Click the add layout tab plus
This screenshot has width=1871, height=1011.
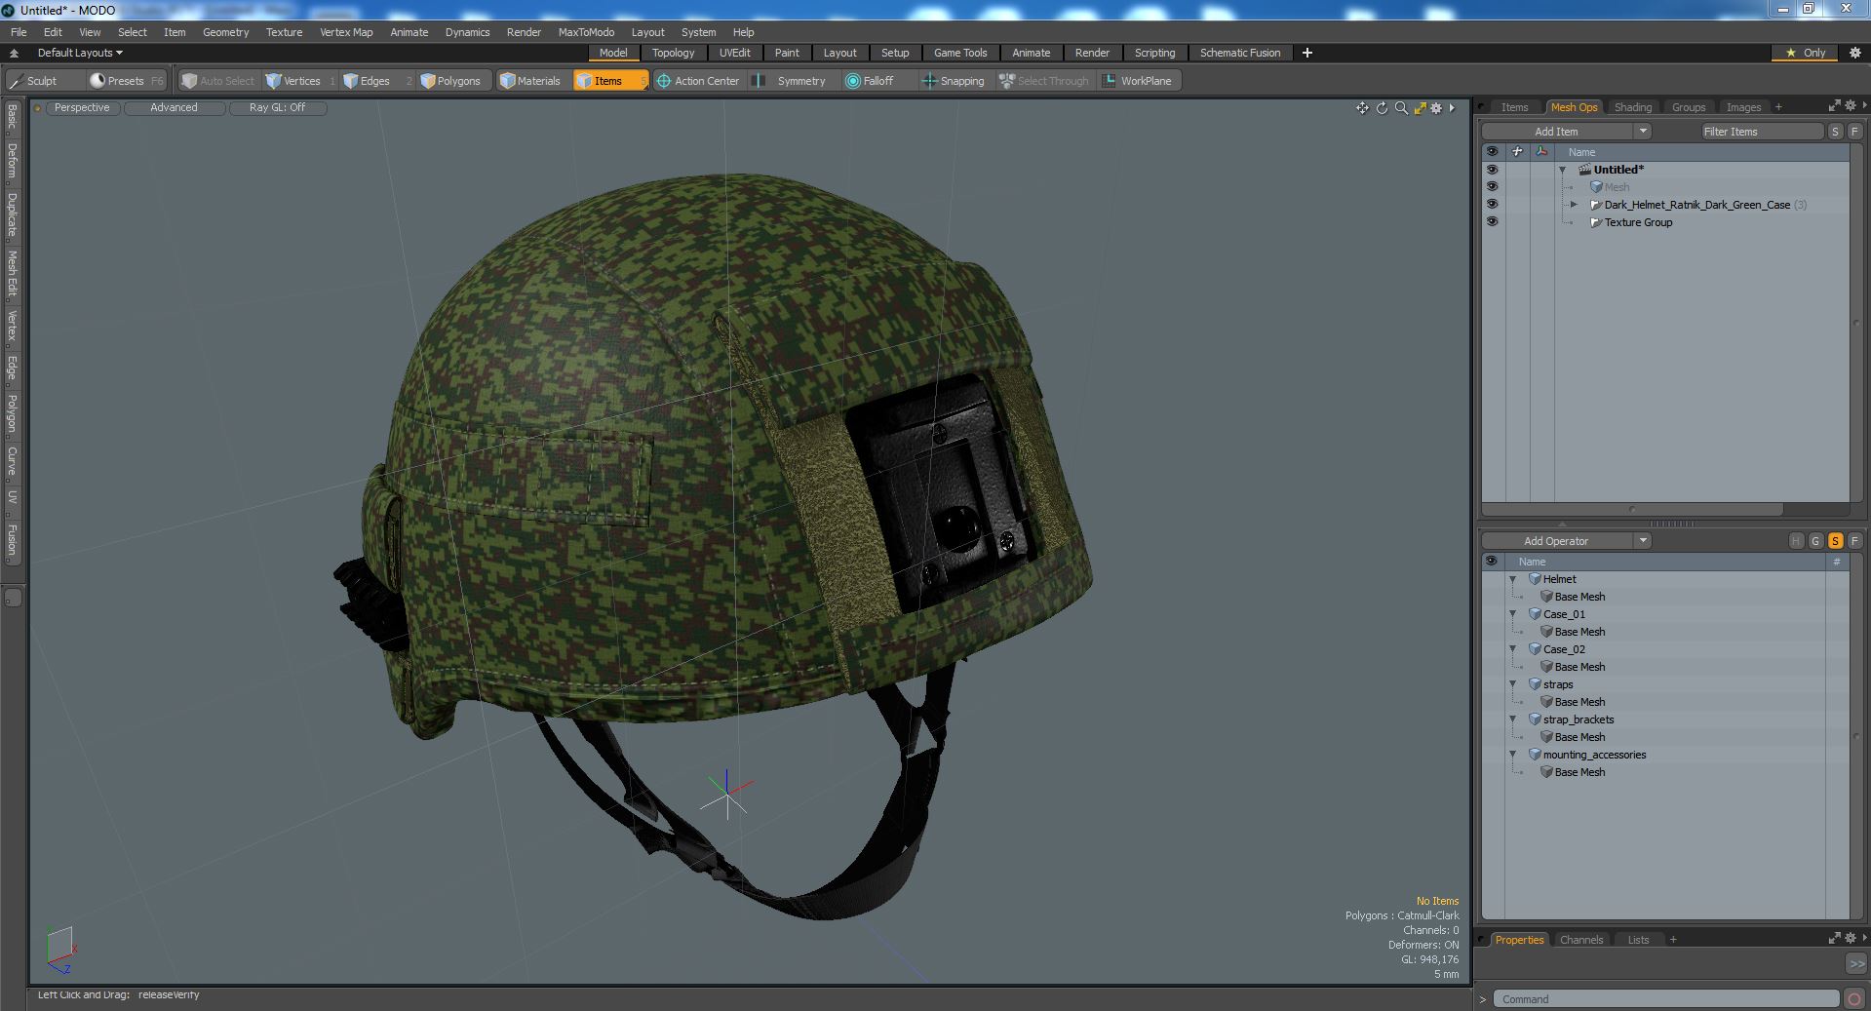pyautogui.click(x=1307, y=53)
